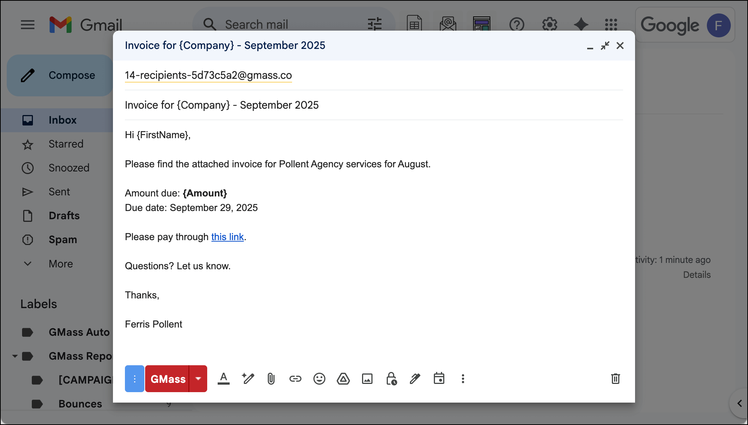Screen dimensions: 748x425
Task: Toggle text formatting options
Action: click(223, 379)
